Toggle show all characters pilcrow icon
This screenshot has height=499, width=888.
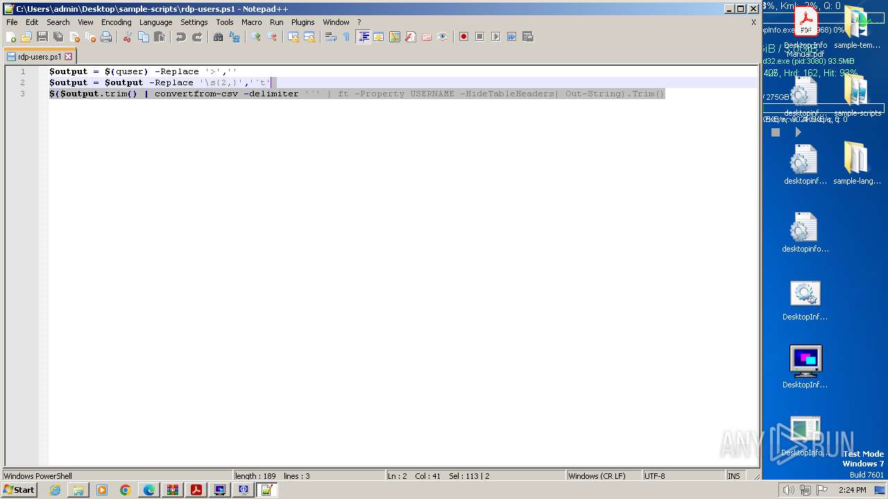(347, 37)
